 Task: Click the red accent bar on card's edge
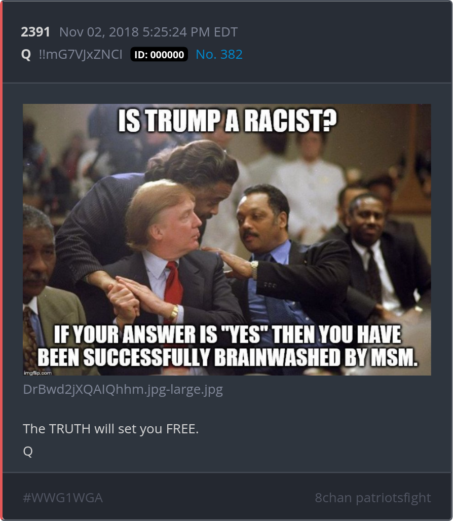click(x=2, y=260)
